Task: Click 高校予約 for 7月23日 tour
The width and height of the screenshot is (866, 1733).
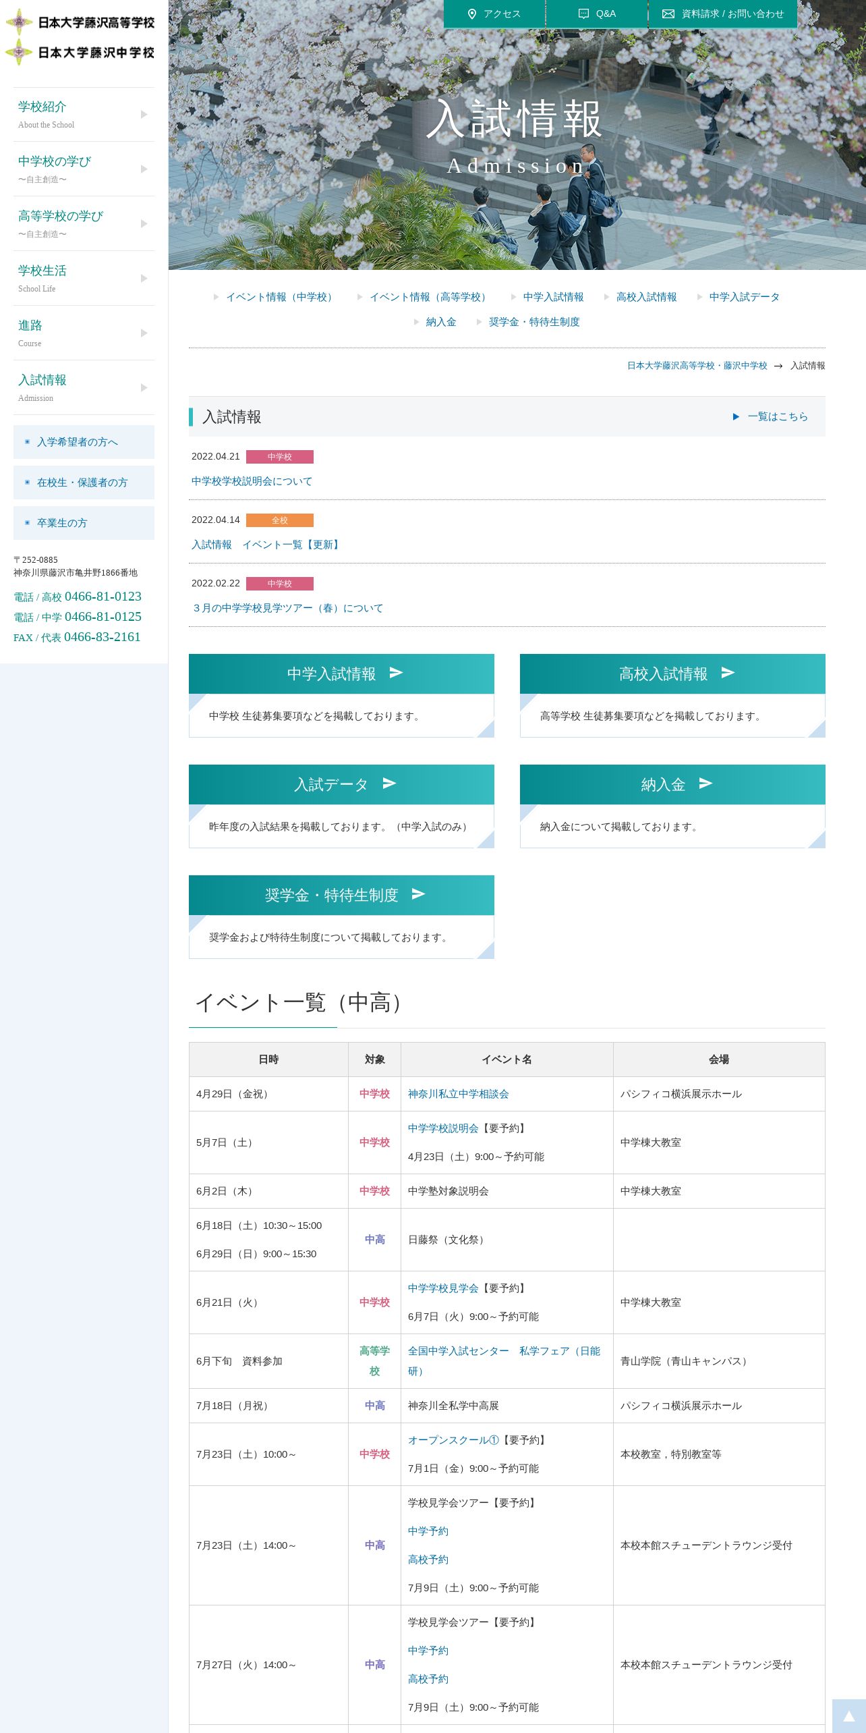Action: coord(428,1560)
